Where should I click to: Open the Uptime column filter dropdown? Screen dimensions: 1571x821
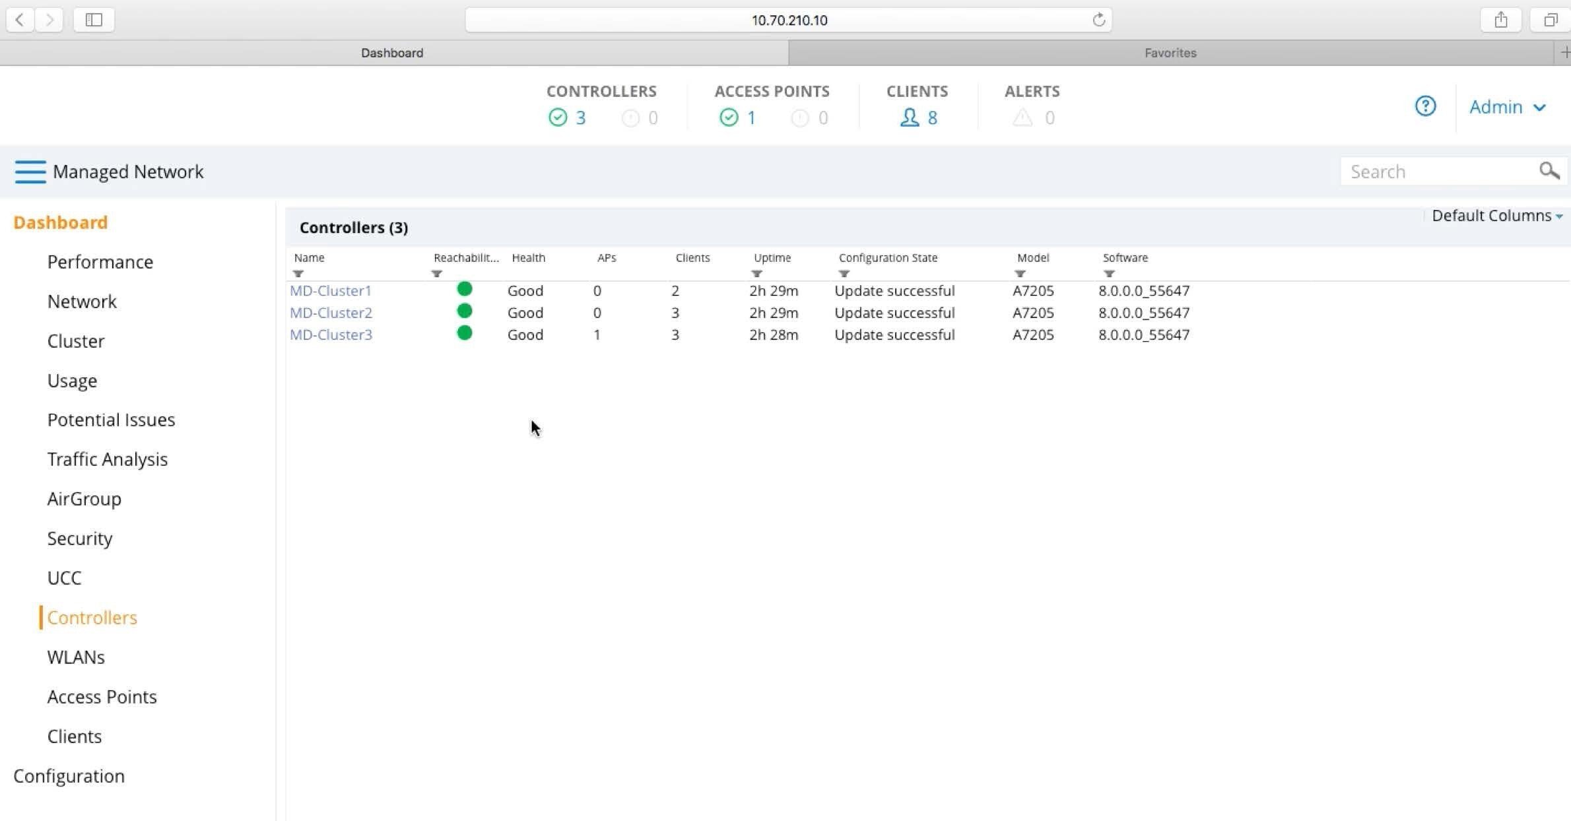pyautogui.click(x=755, y=275)
